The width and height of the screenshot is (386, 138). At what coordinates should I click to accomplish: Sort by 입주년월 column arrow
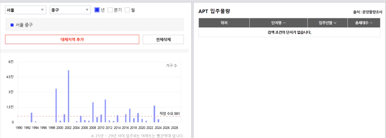tap(335, 23)
